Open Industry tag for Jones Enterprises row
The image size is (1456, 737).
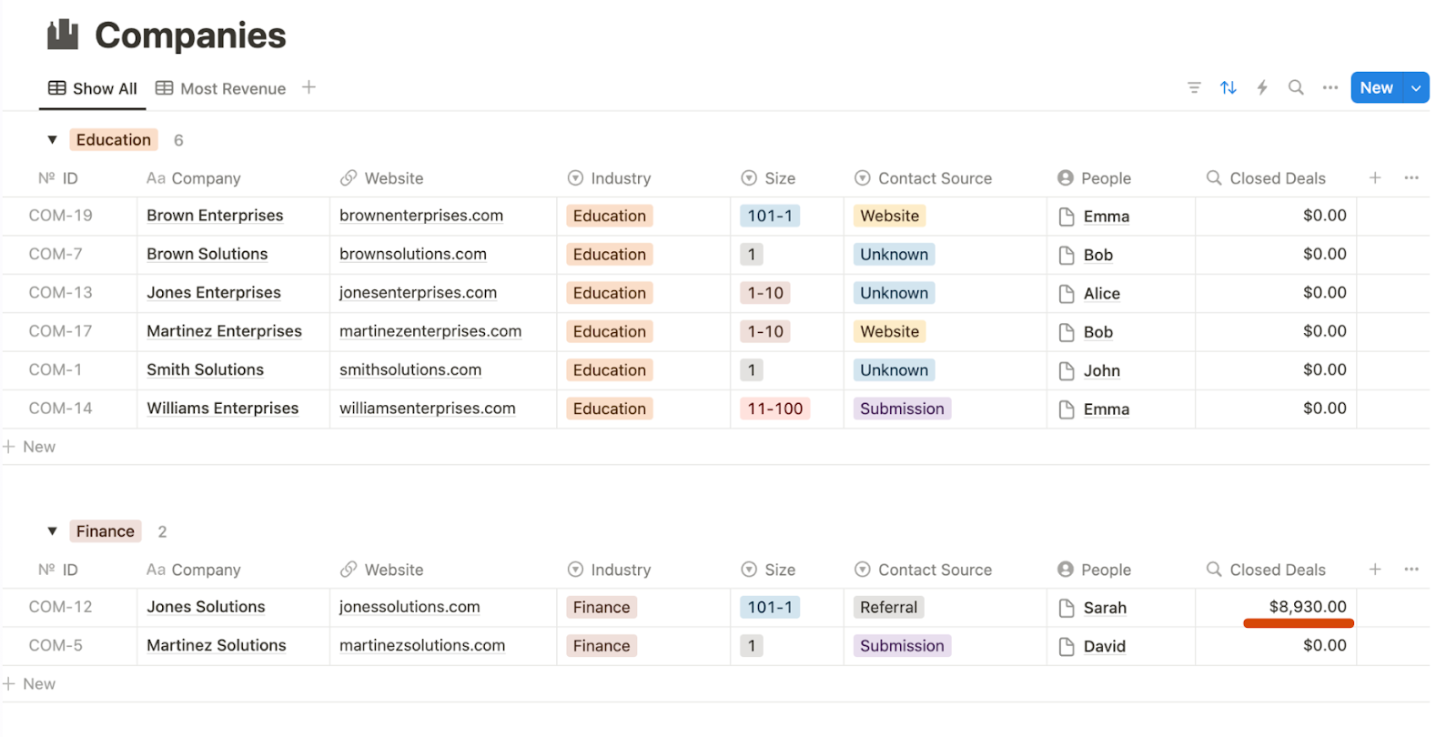click(x=609, y=293)
